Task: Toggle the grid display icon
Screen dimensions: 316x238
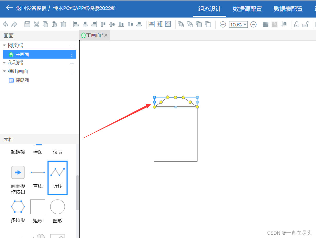Action: (265, 24)
